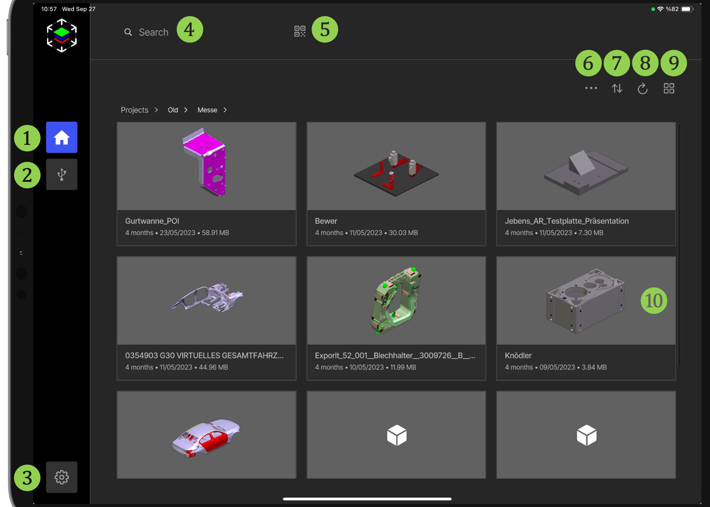
Task: Click the Search input field
Action: point(154,32)
